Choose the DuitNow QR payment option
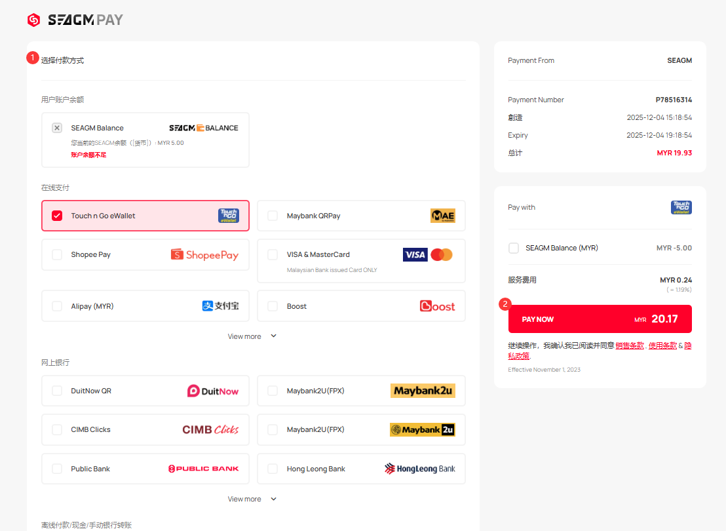 point(57,391)
